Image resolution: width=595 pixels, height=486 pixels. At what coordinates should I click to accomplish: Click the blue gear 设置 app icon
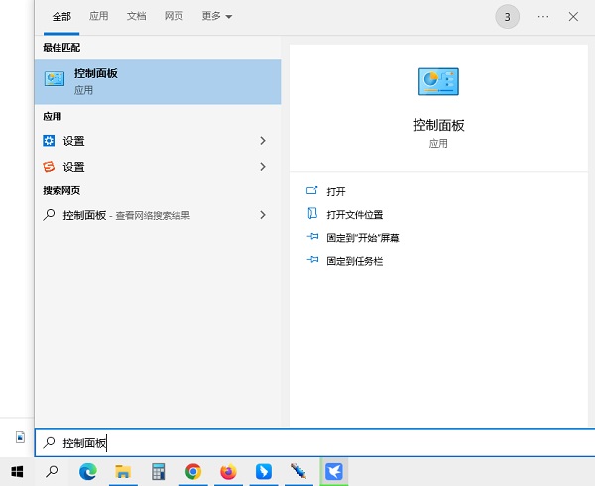coord(50,141)
